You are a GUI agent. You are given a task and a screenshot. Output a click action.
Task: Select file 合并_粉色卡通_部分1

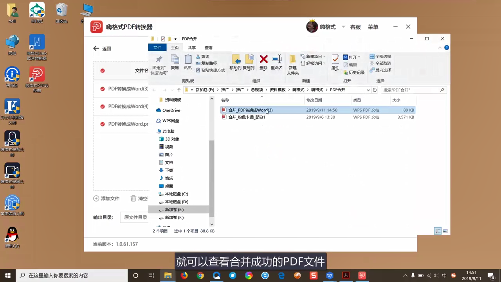click(317, 117)
